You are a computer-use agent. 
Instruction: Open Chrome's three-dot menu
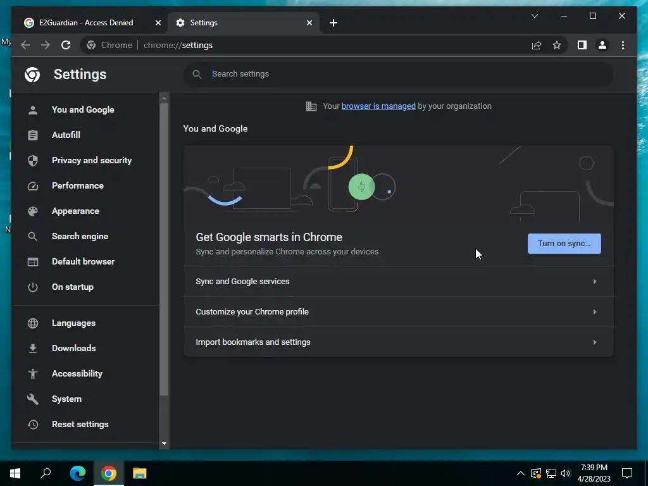[x=623, y=45]
